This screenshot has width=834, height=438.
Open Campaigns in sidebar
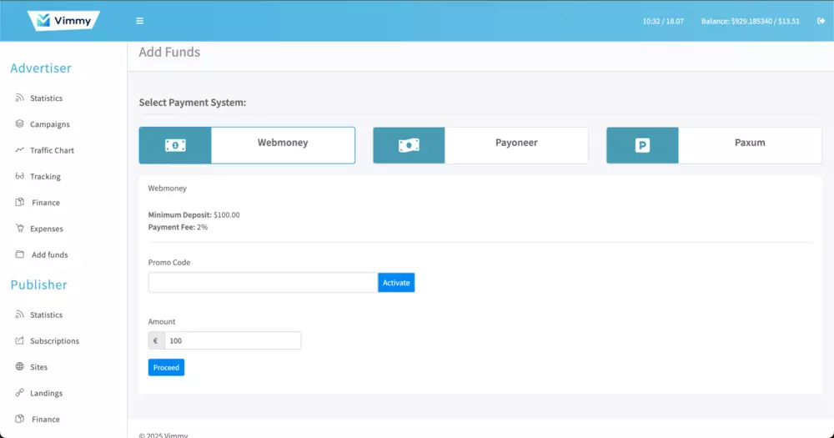[49, 124]
